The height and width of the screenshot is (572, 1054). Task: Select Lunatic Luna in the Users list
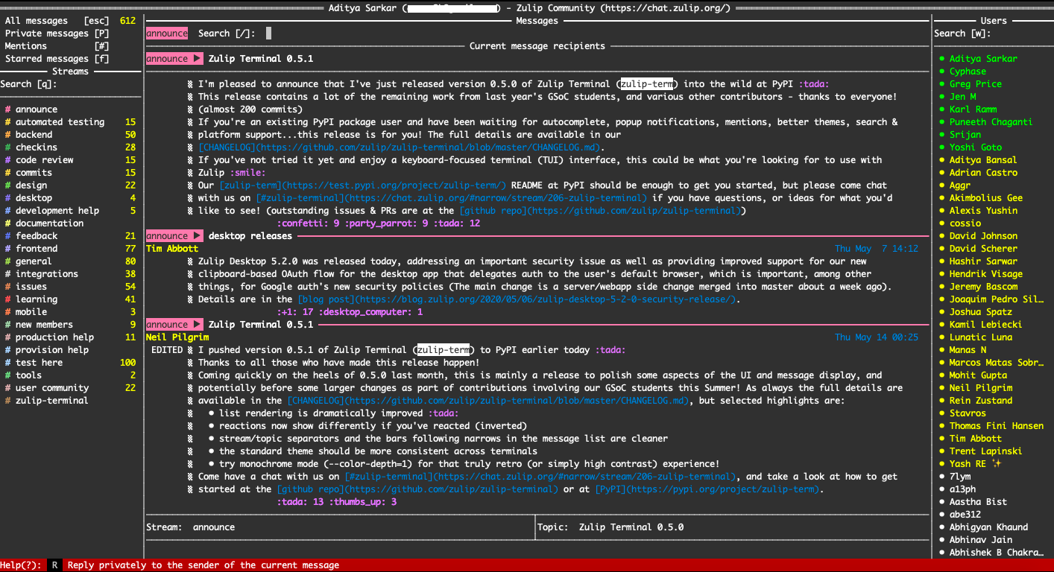[x=981, y=337]
